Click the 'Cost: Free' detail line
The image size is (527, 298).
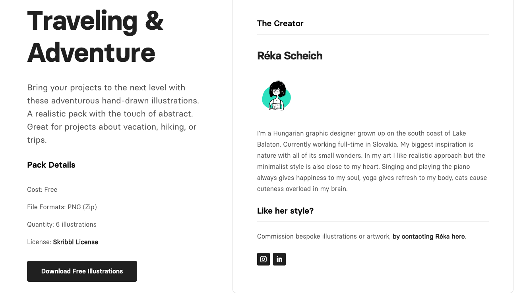42,190
